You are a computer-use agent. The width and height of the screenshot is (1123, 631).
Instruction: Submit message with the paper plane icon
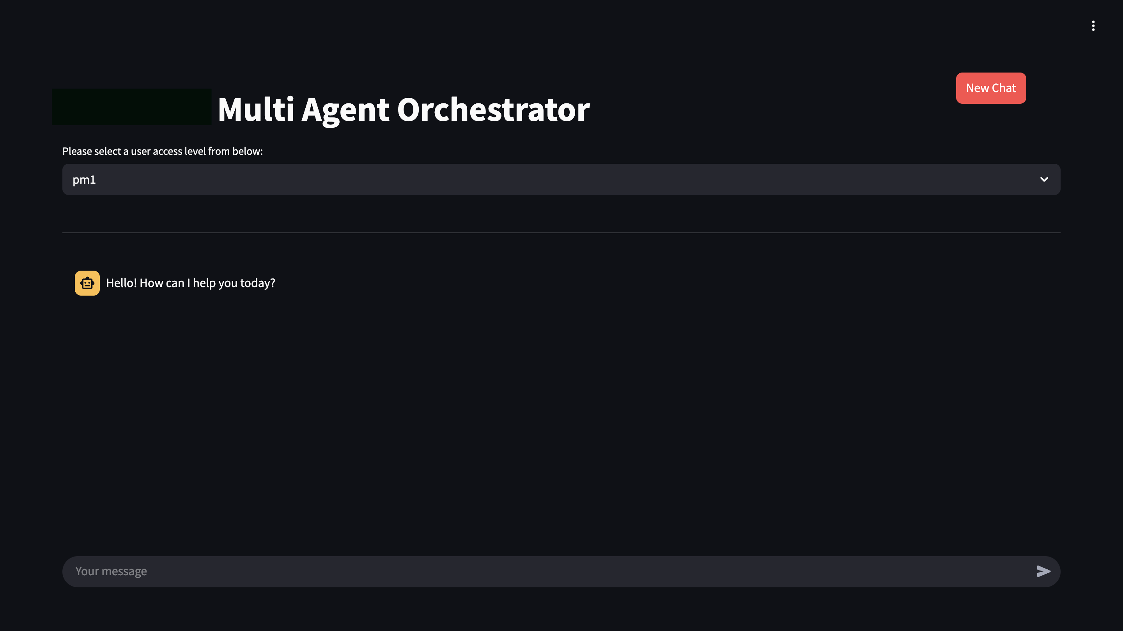(x=1043, y=571)
